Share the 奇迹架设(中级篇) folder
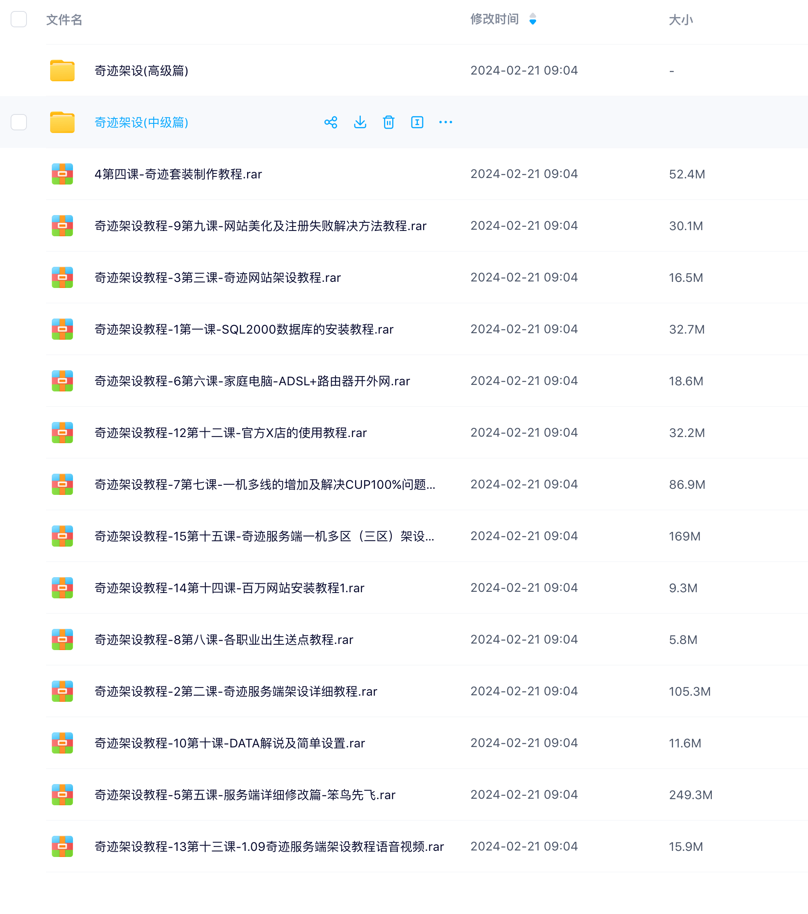The width and height of the screenshot is (808, 914). point(331,122)
